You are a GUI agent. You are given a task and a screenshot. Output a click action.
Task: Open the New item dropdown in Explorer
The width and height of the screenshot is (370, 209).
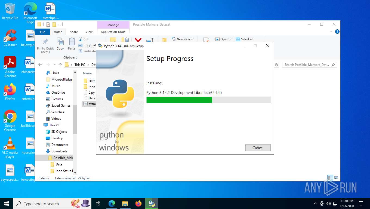(x=182, y=39)
